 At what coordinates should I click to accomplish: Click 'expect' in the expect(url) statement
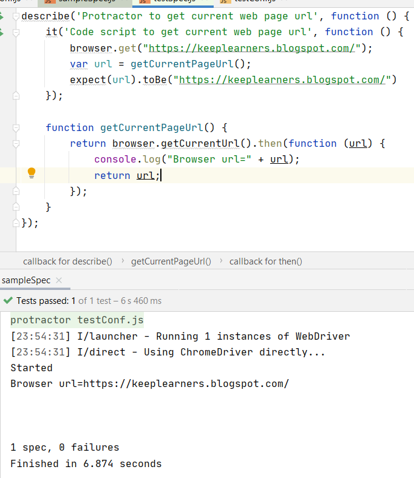click(88, 80)
